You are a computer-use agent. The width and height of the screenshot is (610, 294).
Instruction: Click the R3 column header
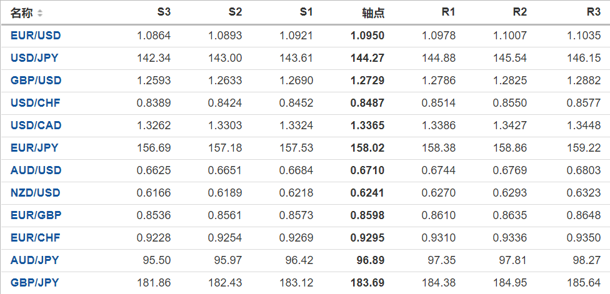tap(594, 12)
